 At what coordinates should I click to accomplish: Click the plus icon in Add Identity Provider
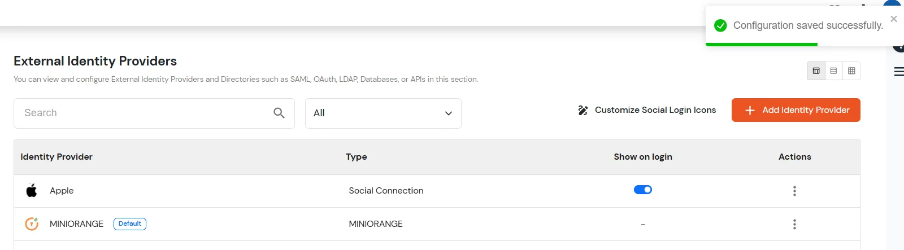[750, 111]
